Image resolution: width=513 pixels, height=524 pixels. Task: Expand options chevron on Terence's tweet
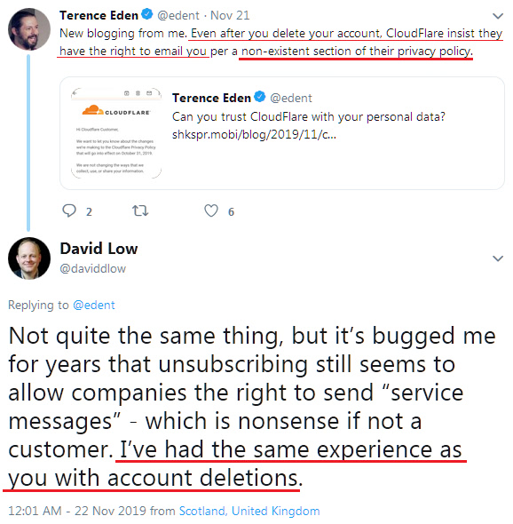[x=498, y=16]
